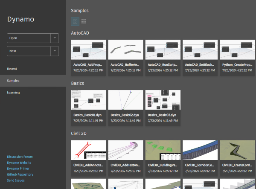This screenshot has height=189, width=256.
Task: Open the Discussion Forum link
Action: tap(20, 157)
